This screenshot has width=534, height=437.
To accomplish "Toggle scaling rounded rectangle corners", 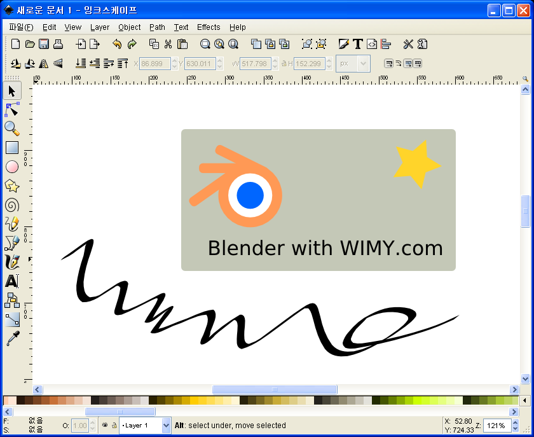I will coord(399,64).
